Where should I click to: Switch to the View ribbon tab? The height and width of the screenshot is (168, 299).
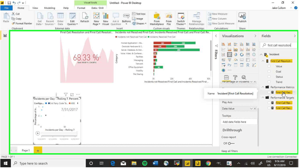point(35,8)
